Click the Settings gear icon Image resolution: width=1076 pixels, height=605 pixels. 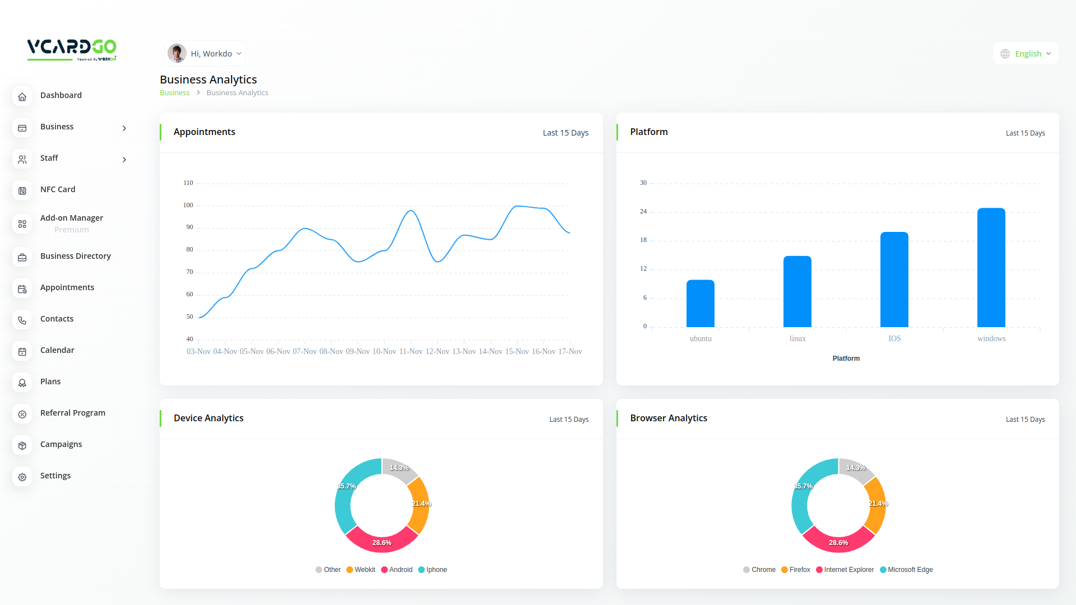click(x=22, y=477)
